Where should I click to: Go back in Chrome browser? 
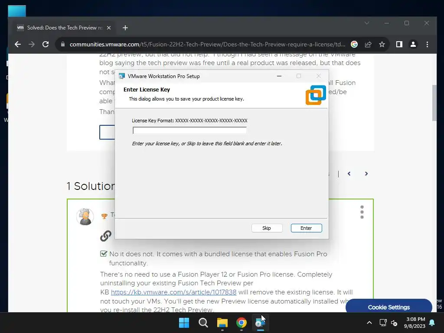tap(18, 44)
